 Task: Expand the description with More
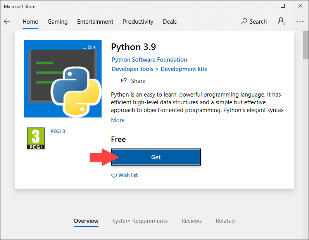point(117,120)
